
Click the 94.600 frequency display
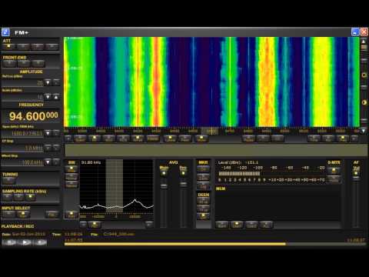click(x=34, y=116)
